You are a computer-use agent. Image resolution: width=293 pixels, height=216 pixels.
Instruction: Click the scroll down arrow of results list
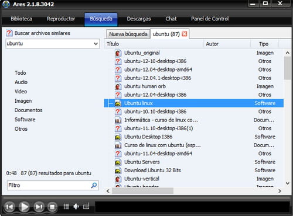(x=287, y=183)
